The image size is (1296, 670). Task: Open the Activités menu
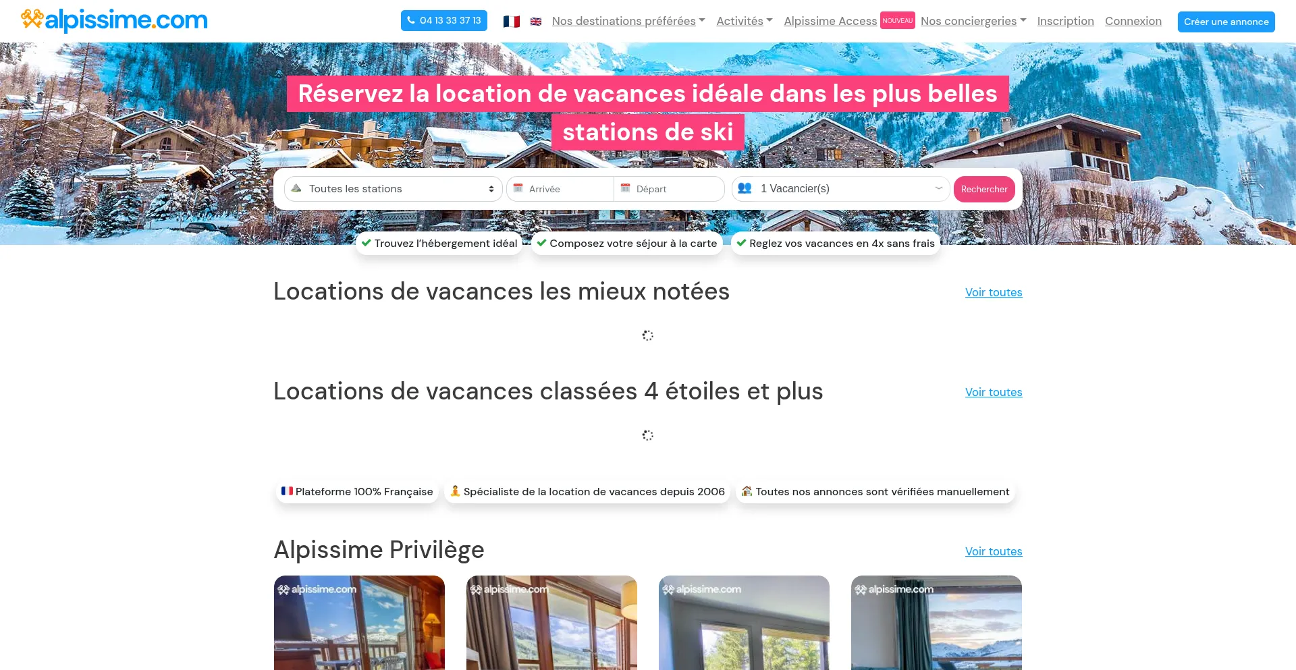pos(745,21)
